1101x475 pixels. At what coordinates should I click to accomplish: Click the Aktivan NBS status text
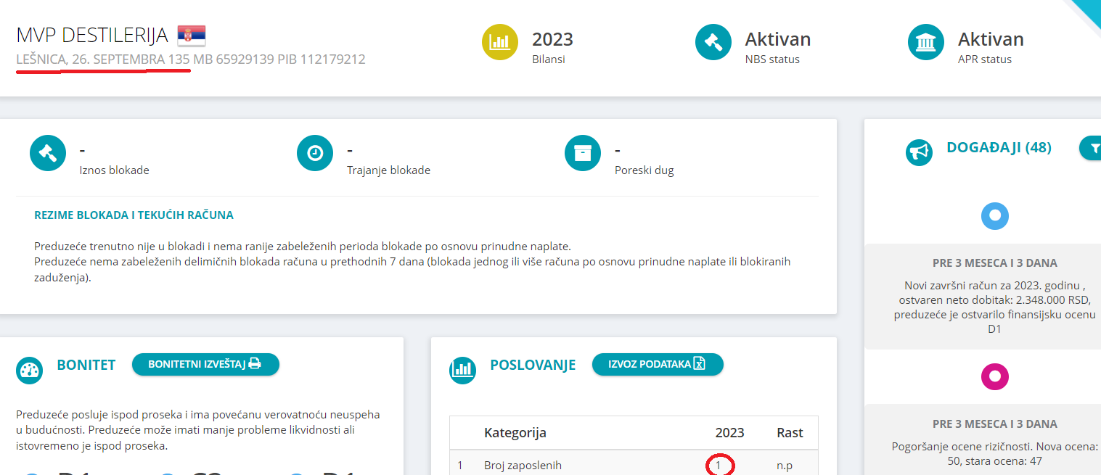(778, 39)
